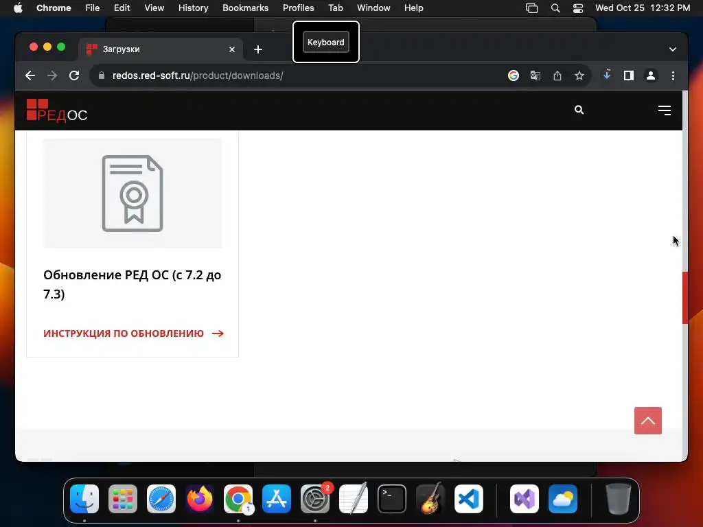Click the address bar URL field
The height and width of the screenshot is (527, 703).
pos(296,75)
